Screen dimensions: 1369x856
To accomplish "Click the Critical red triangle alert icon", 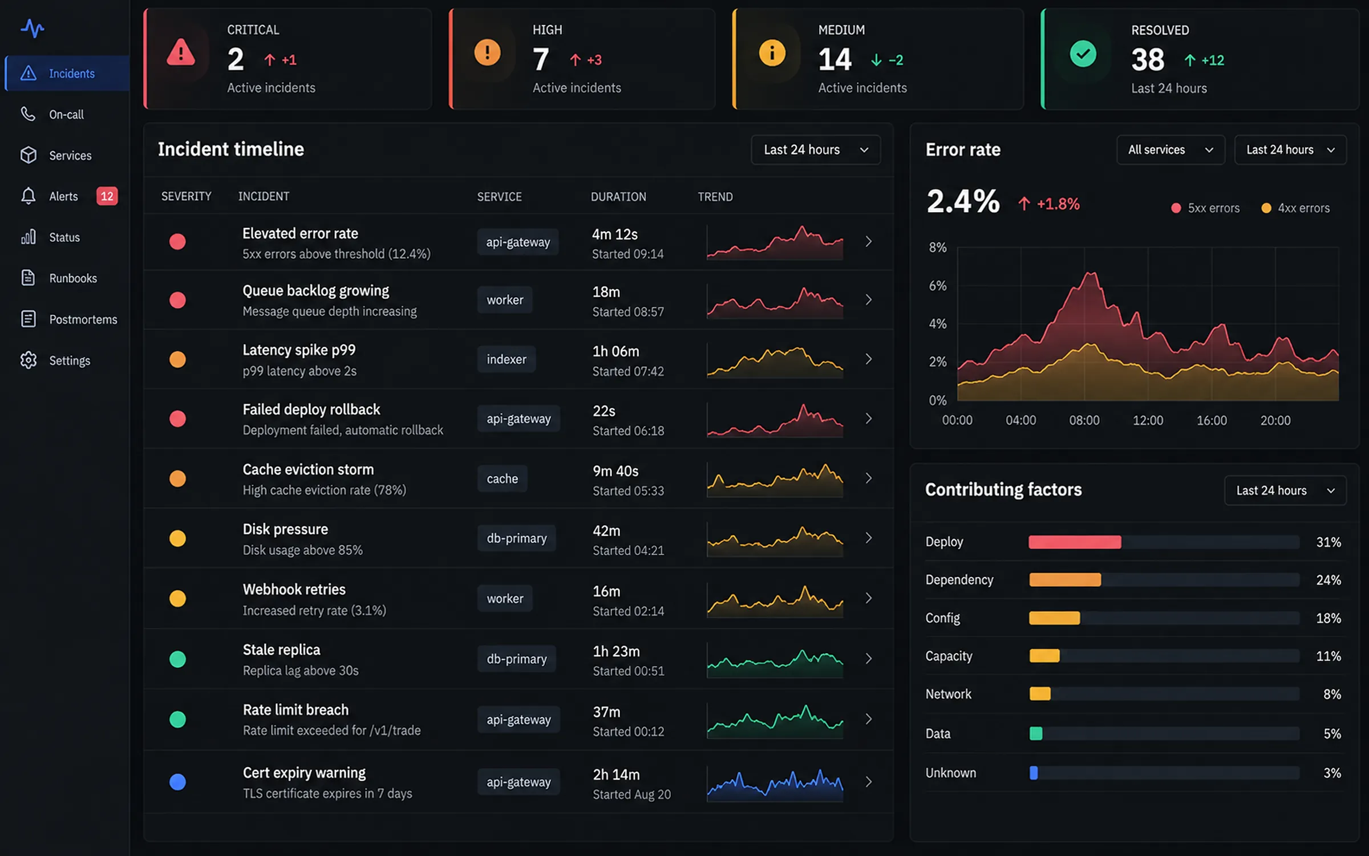I will 181,53.
